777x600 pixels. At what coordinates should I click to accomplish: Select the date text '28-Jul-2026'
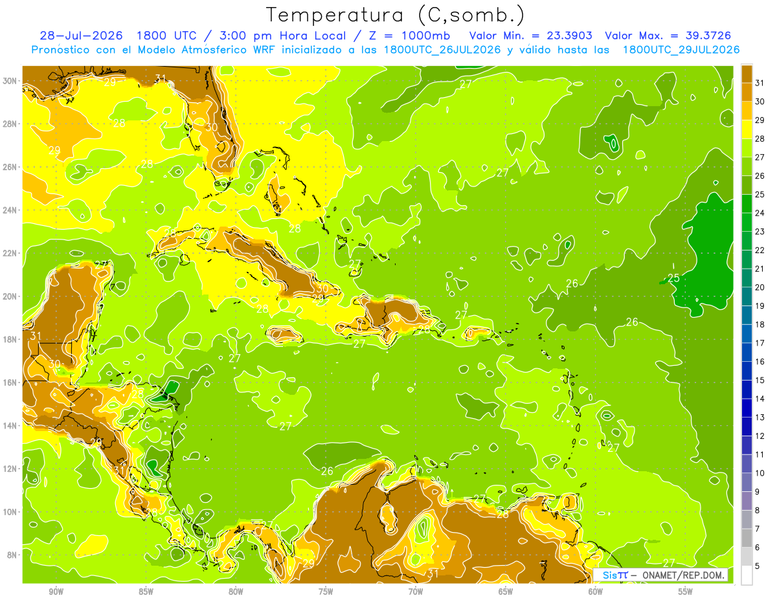[x=81, y=36]
